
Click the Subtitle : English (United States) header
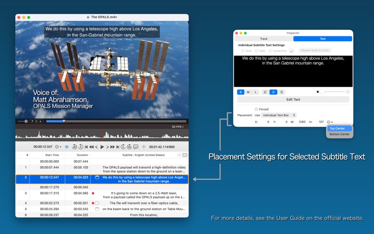(x=144, y=155)
